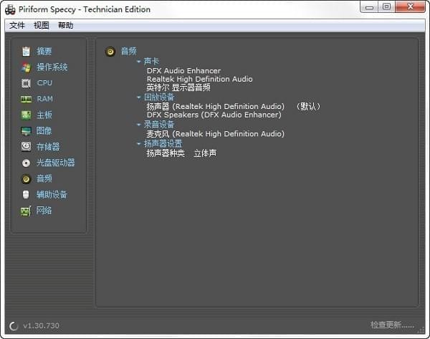Click the 立体声 value
The height and width of the screenshot is (339, 430).
click(205, 153)
